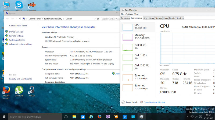This screenshot has width=215, height=120.
Task: Open the network icon in system tray
Action: [x=192, y=117]
